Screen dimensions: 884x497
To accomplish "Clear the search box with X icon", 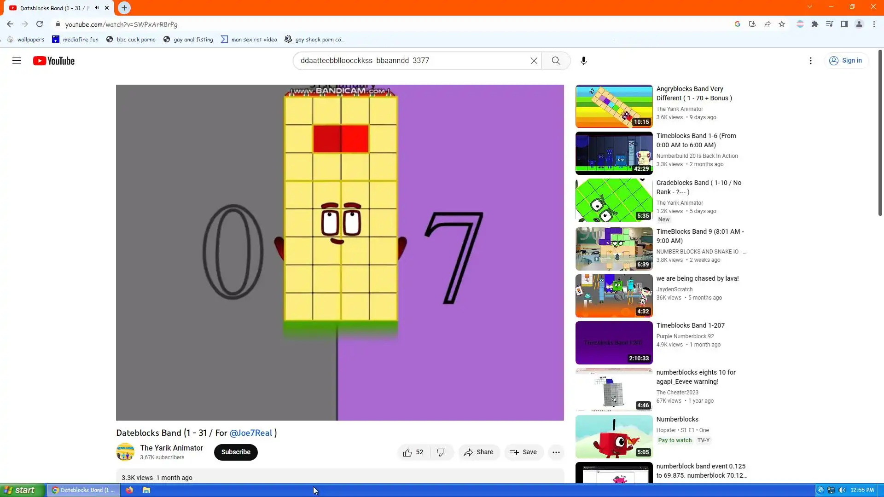I will point(534,61).
